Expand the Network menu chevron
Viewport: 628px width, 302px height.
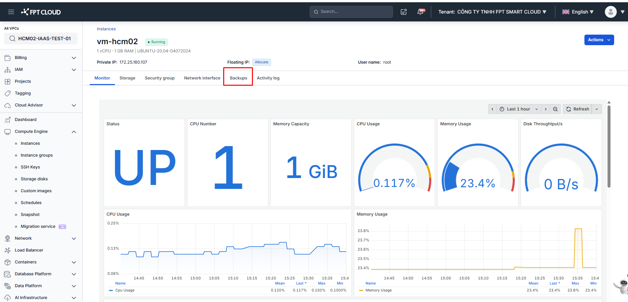pos(74,239)
